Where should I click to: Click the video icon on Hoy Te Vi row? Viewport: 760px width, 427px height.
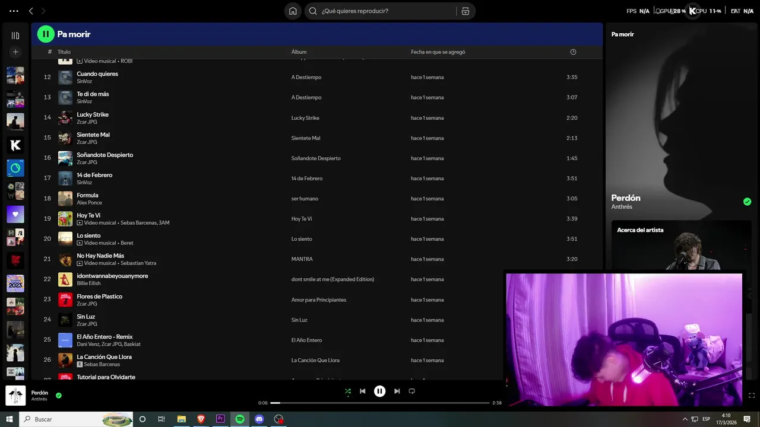(x=80, y=223)
